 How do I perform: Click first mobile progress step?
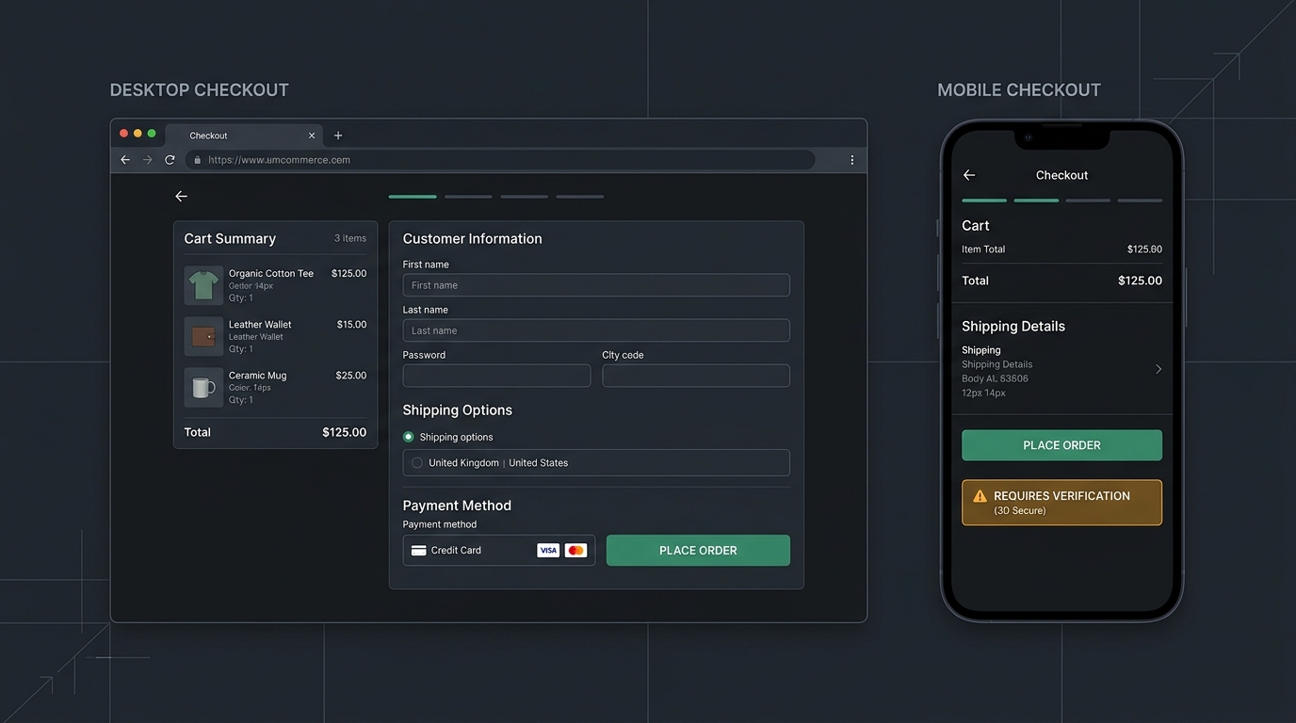tap(984, 201)
